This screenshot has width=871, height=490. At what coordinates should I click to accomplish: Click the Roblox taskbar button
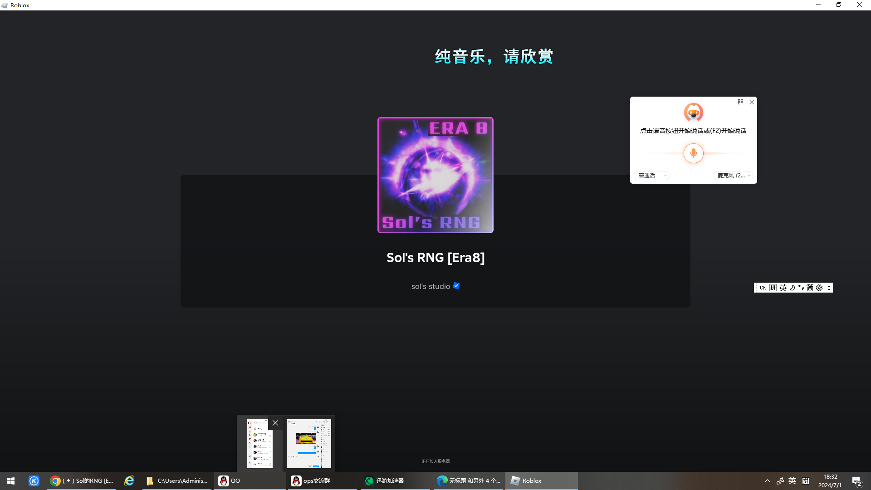[x=542, y=481]
